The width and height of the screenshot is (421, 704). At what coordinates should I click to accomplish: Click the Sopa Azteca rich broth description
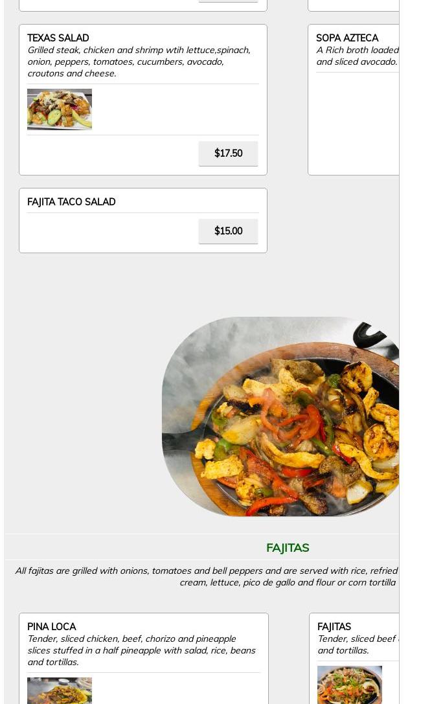(358, 56)
